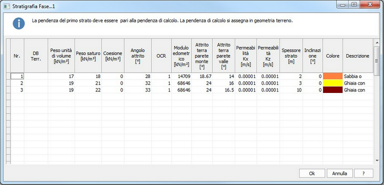The image size is (384, 185).
Task: Select the Angolo attrito column header
Action: pos(138,55)
